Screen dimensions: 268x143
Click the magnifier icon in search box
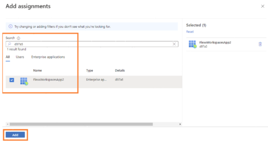point(10,44)
